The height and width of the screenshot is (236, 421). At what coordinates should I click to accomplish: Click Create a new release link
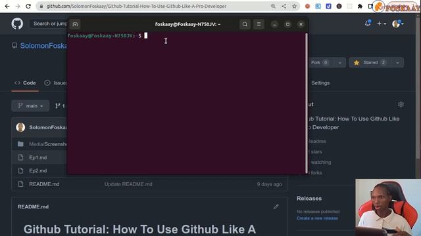pyautogui.click(x=317, y=218)
